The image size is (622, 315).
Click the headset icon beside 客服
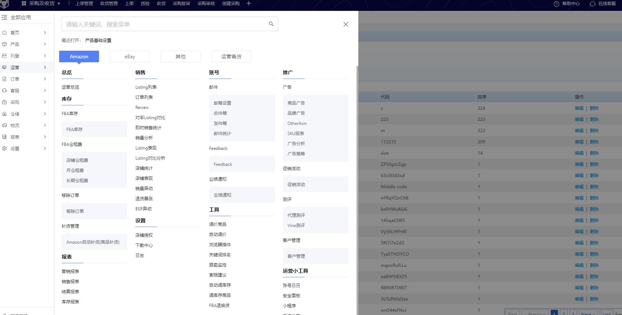[4, 91]
